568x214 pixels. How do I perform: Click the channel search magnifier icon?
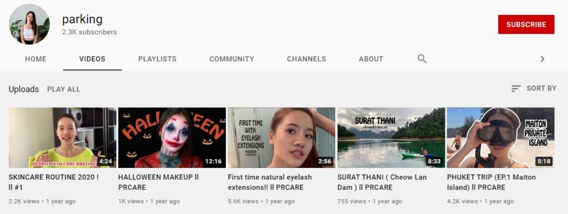(422, 59)
